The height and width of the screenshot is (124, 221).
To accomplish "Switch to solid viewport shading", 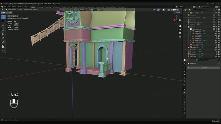I will point(174,10).
